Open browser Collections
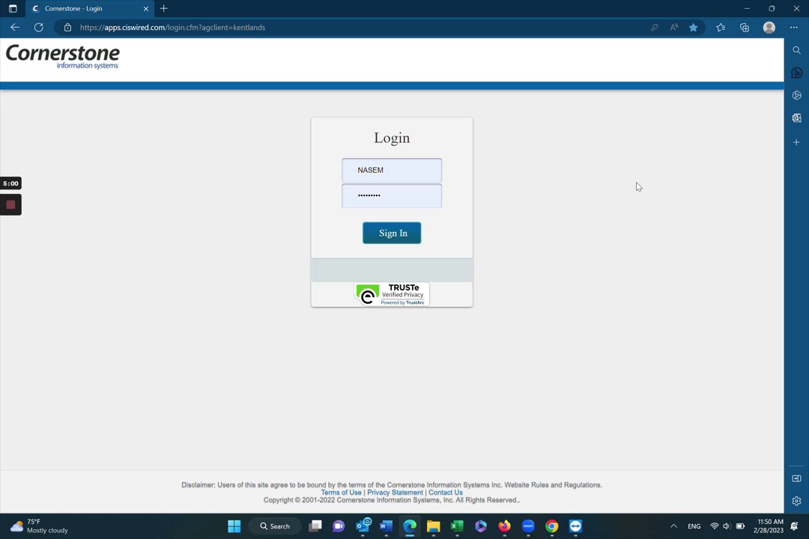Screen dimensions: 809x539 [x=745, y=28]
